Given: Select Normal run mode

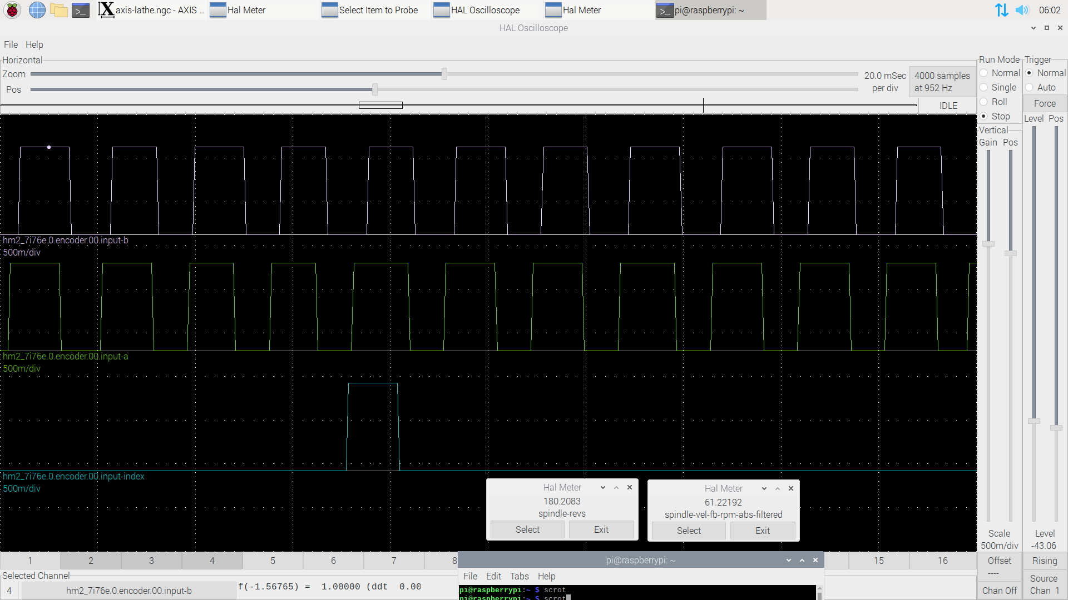Looking at the screenshot, I should 1000,73.
